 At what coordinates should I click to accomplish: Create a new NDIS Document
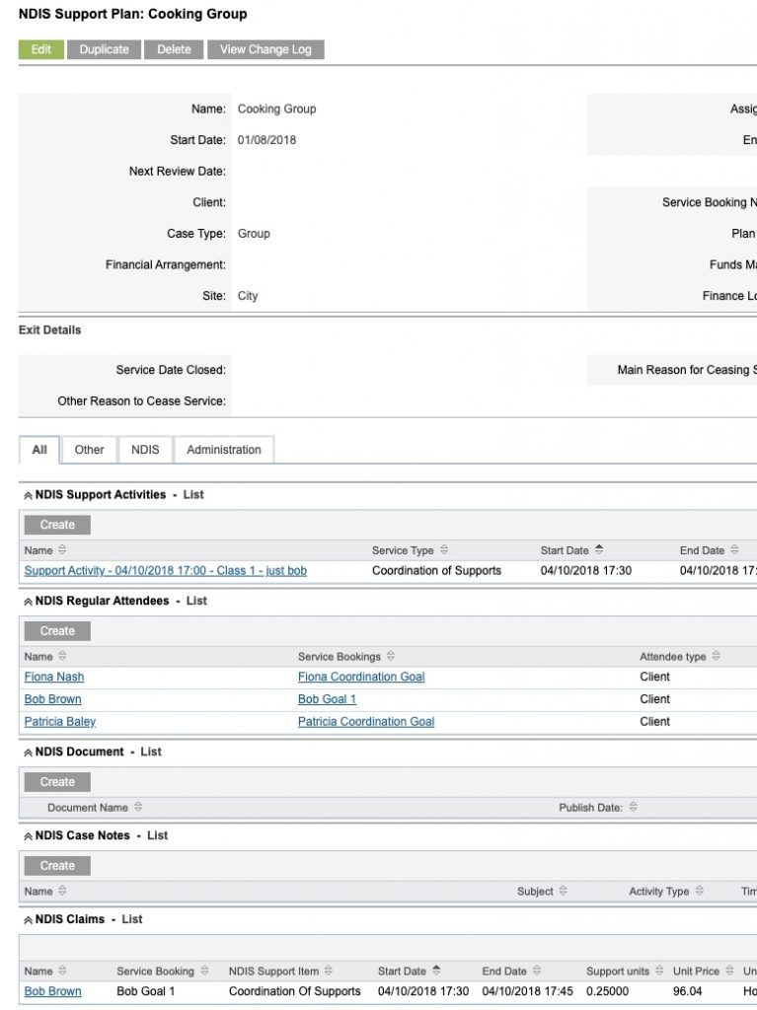tap(57, 782)
